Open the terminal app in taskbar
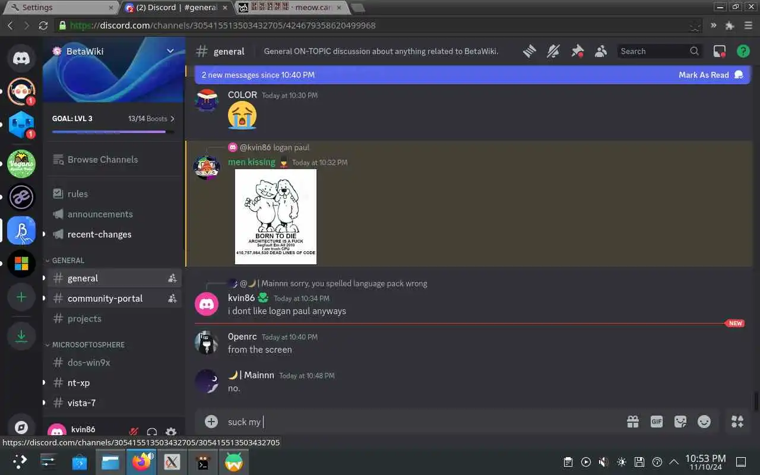The width and height of the screenshot is (760, 475). tap(203, 462)
